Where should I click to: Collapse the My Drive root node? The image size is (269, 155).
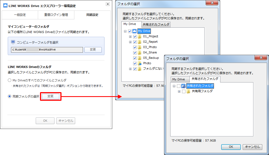click(125, 31)
